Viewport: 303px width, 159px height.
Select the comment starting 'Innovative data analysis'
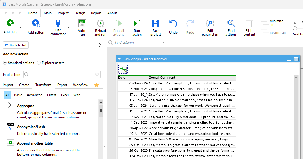pyautogui.click(x=192, y=123)
